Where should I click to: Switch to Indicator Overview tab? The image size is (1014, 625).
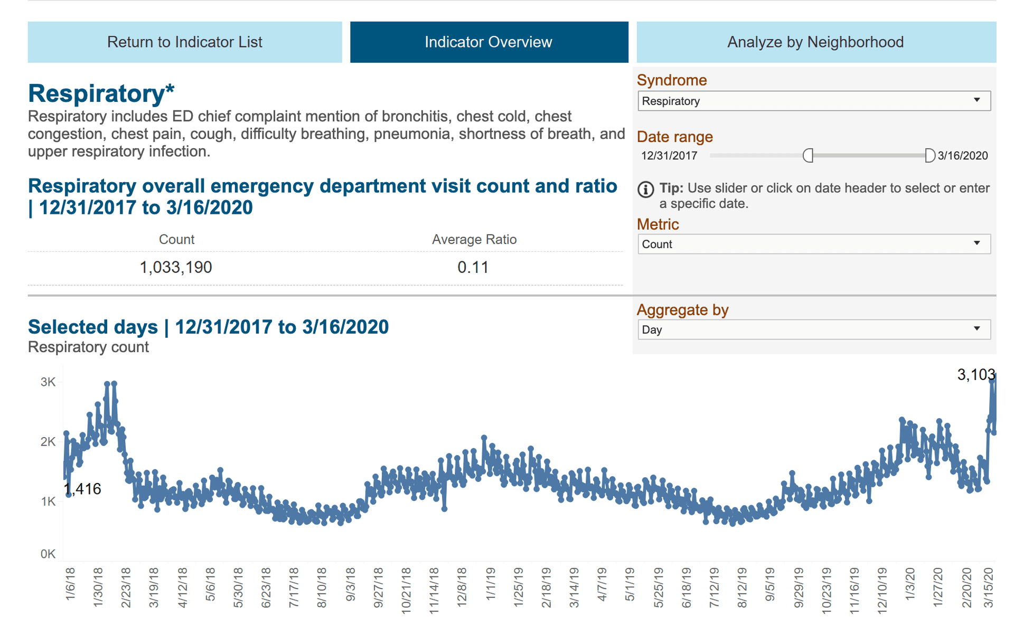click(x=489, y=42)
